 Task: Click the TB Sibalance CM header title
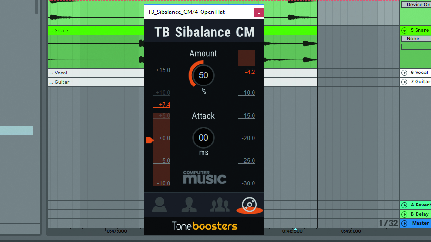204,32
